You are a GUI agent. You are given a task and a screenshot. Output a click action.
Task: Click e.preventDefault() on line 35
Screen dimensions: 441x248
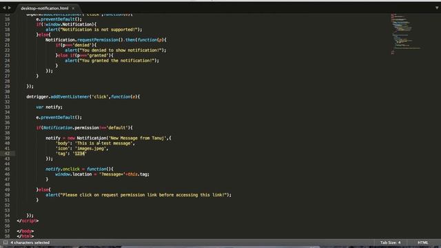[59, 118]
